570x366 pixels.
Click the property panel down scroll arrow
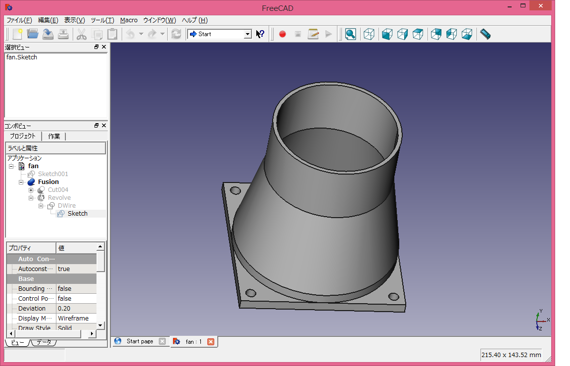coord(101,325)
